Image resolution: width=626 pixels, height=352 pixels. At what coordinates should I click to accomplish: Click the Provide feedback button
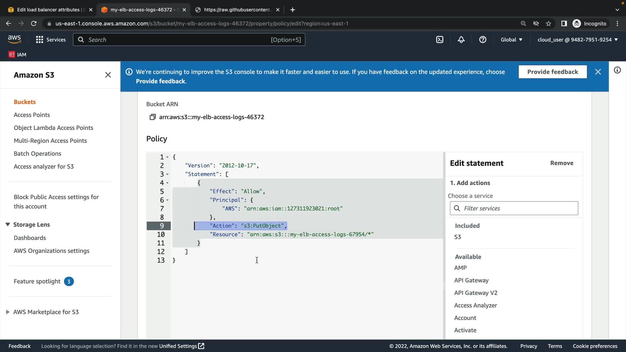point(552,72)
